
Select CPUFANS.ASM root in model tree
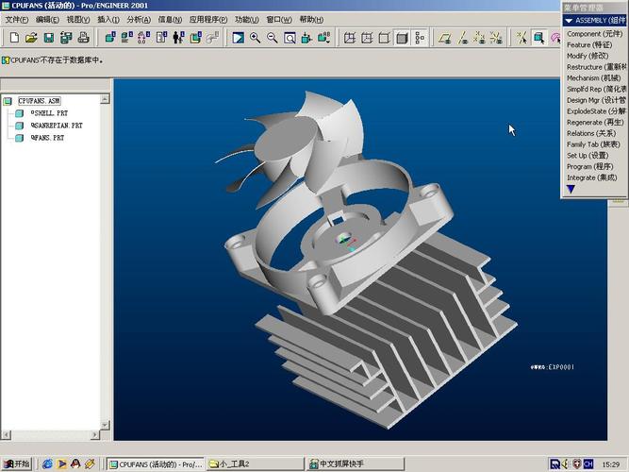tap(40, 101)
